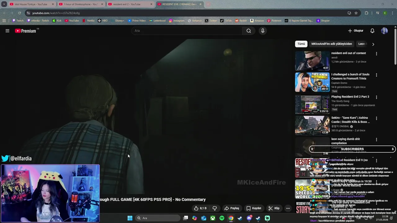The width and height of the screenshot is (397, 223).
Task: Open Chrome apps grid shortcut
Action: 4,21
